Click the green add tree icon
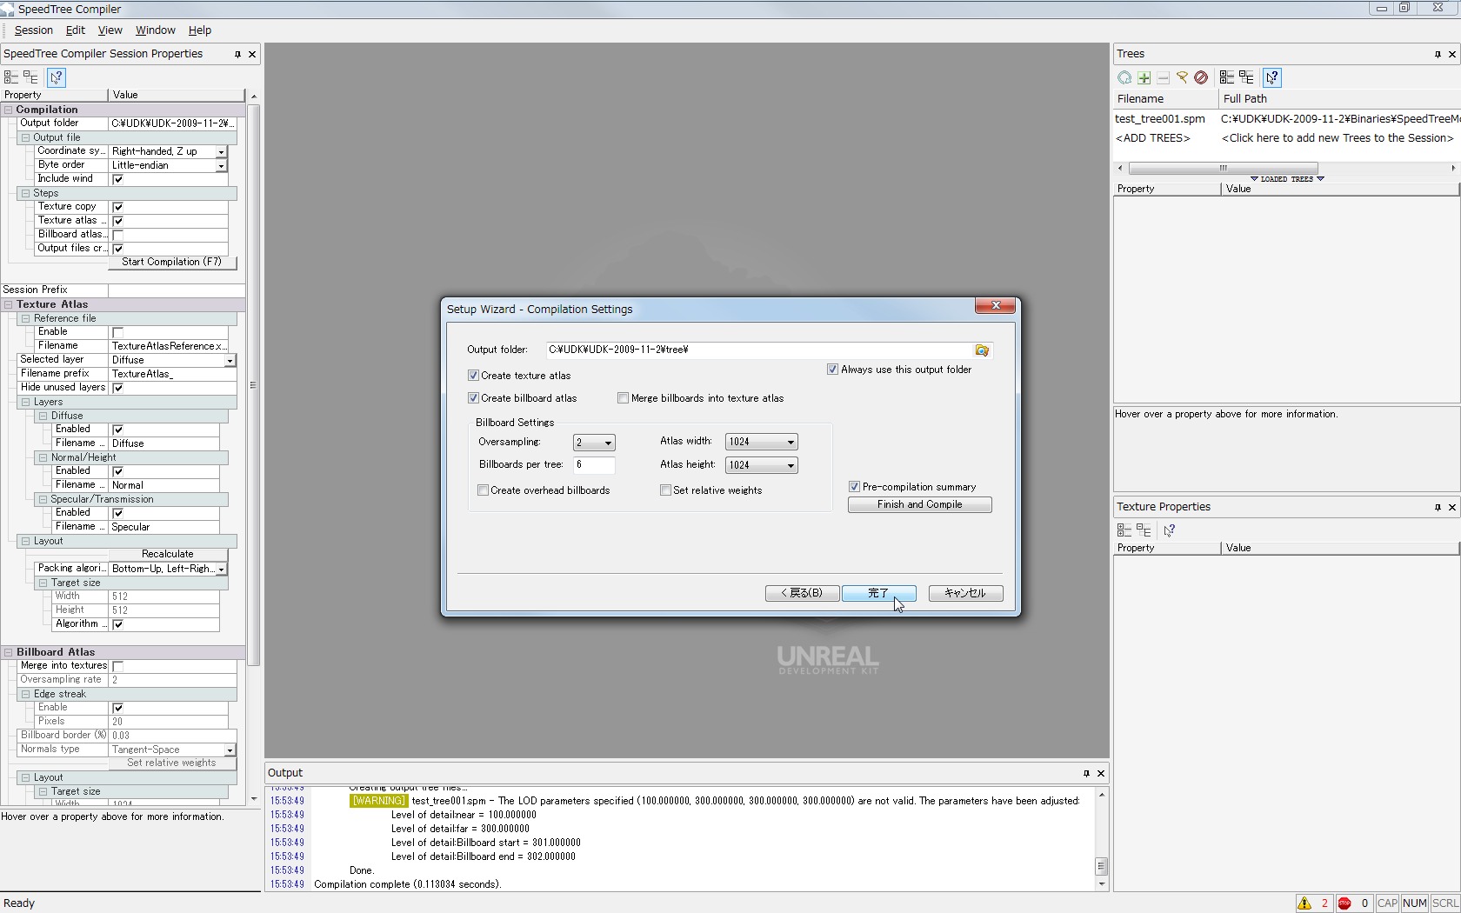This screenshot has height=913, width=1461. tap(1144, 78)
